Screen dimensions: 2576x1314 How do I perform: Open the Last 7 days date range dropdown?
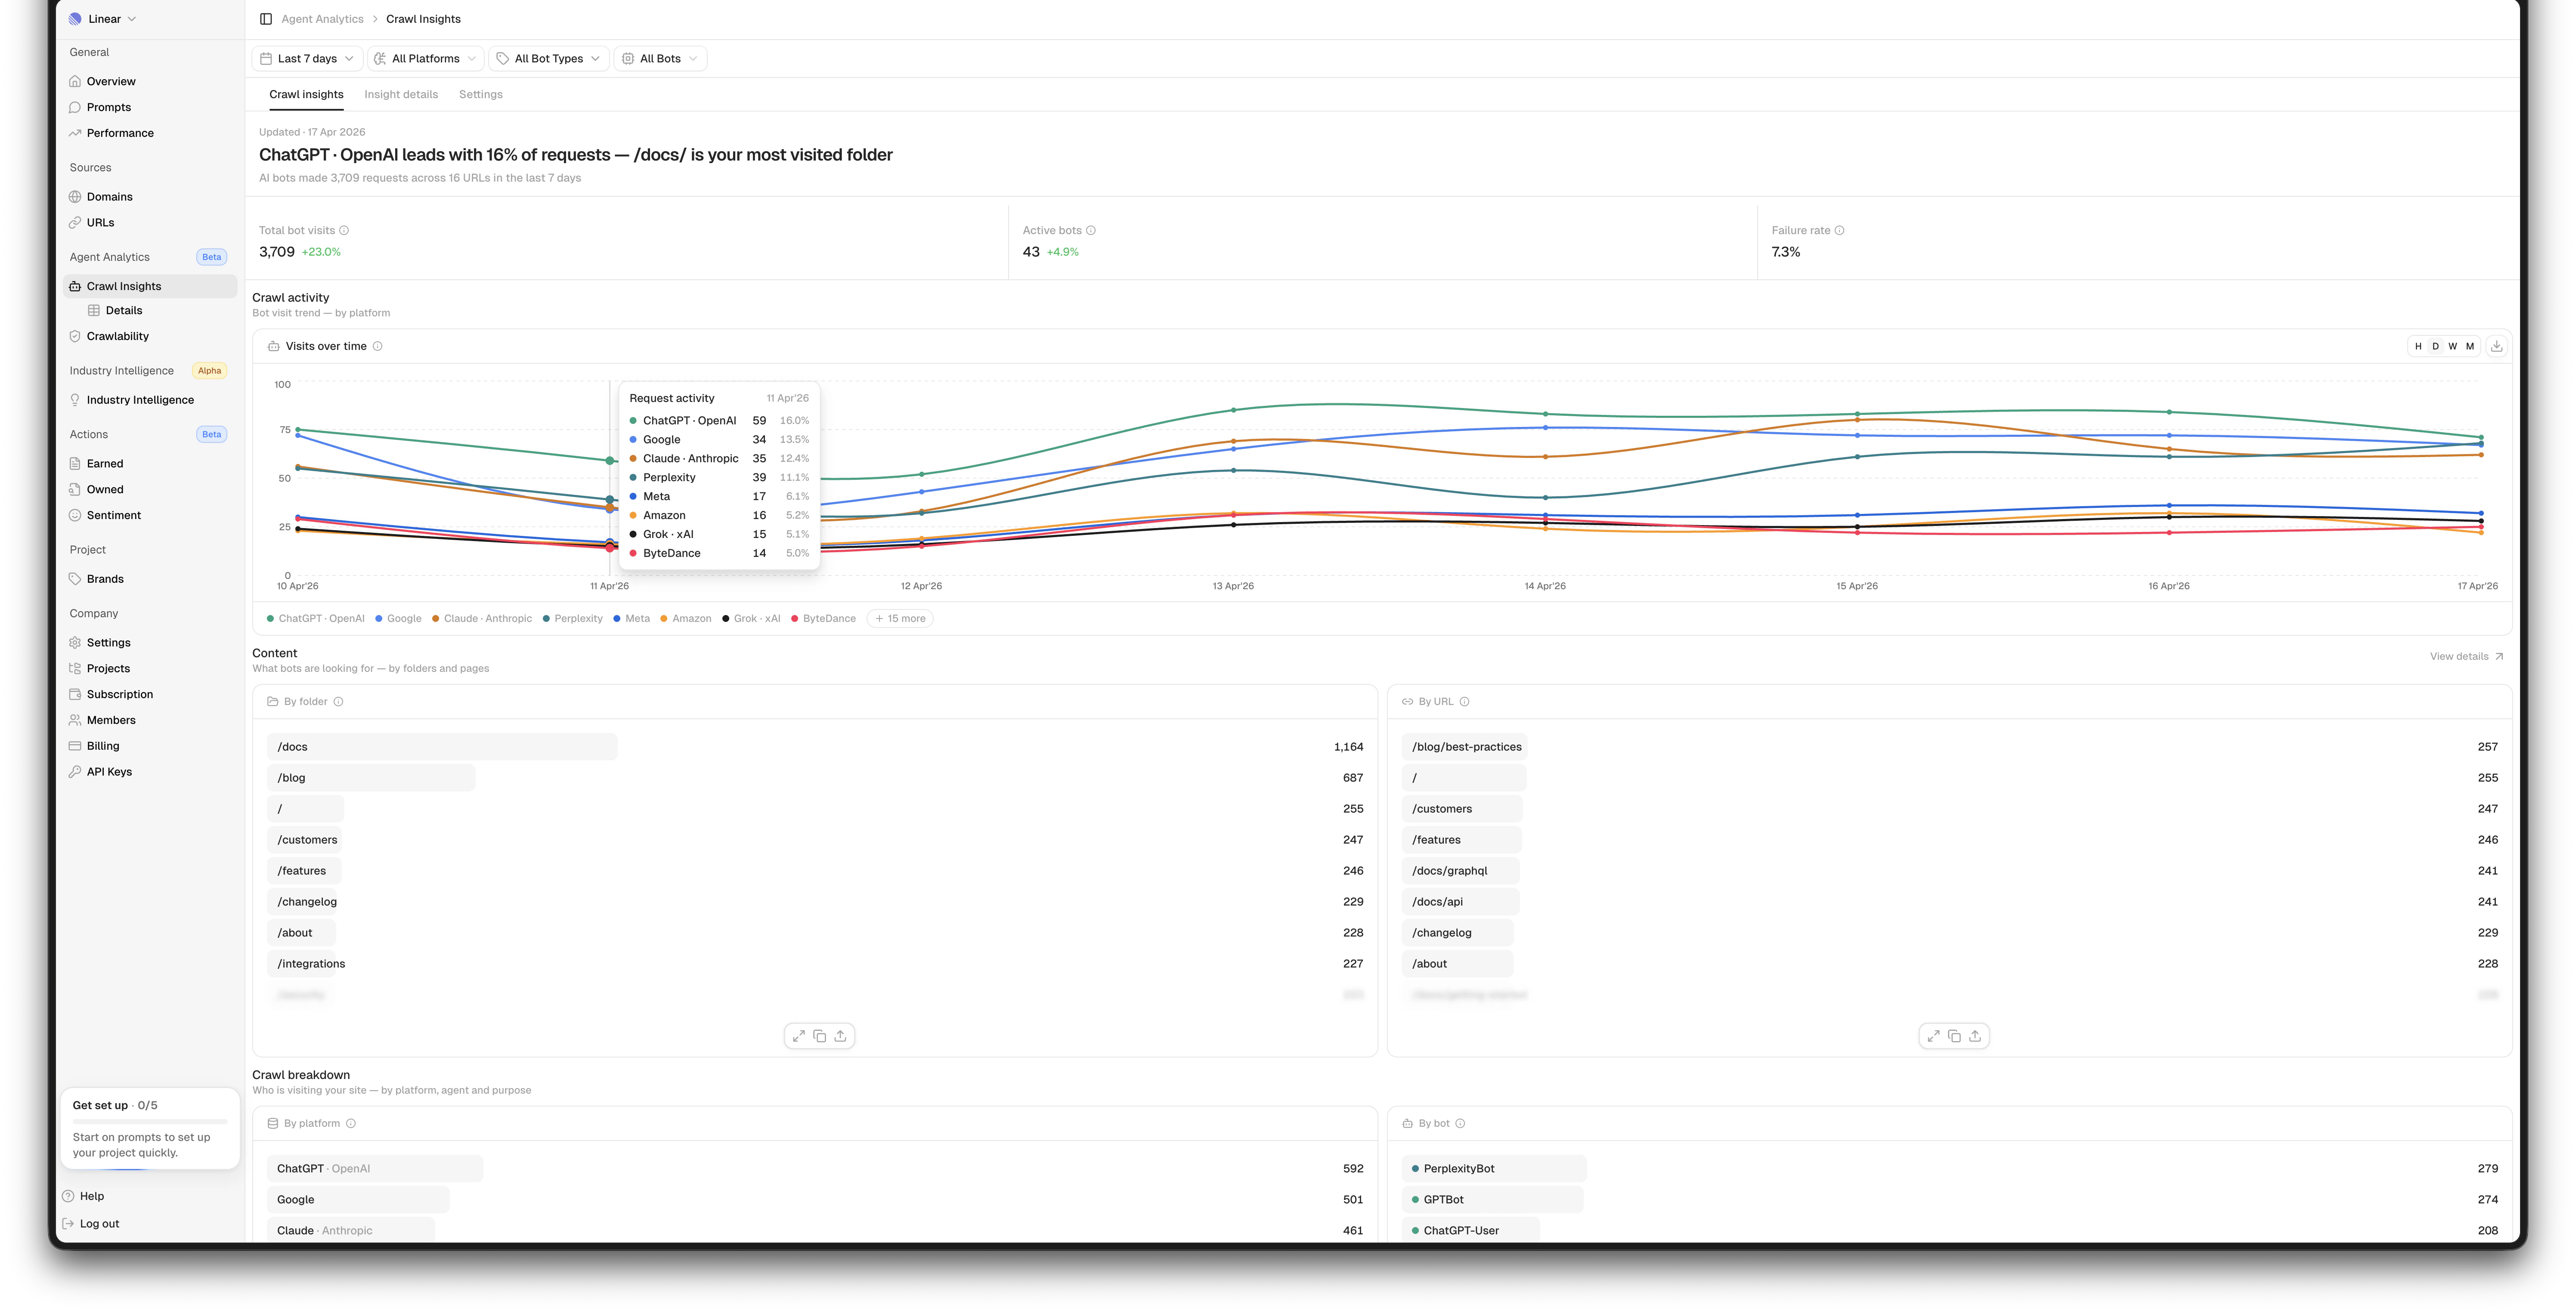(306, 58)
